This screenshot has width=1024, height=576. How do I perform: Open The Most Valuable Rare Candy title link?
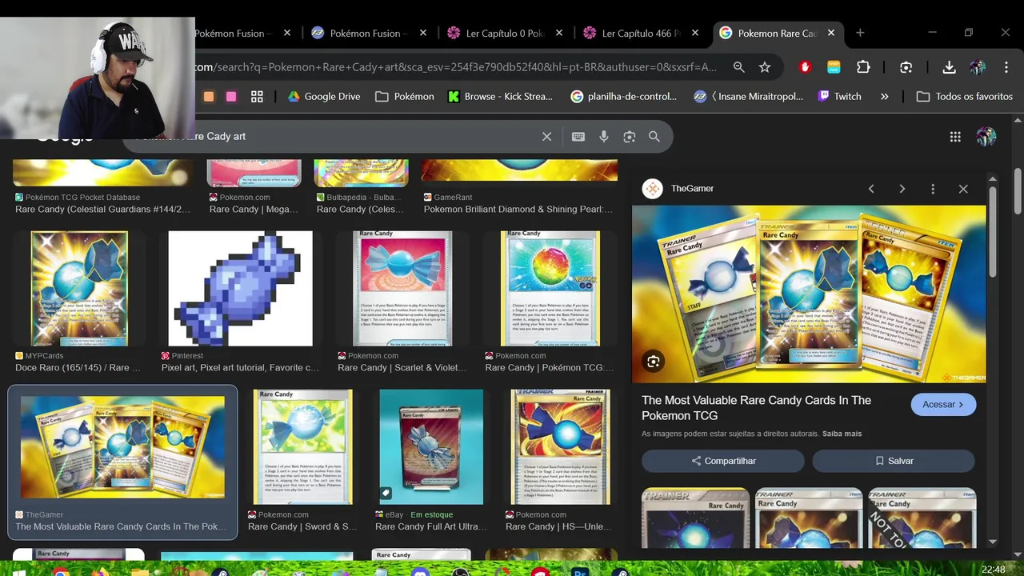756,407
